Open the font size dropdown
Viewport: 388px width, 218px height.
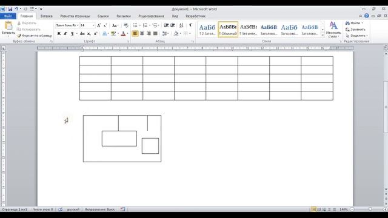pyautogui.click(x=93, y=25)
